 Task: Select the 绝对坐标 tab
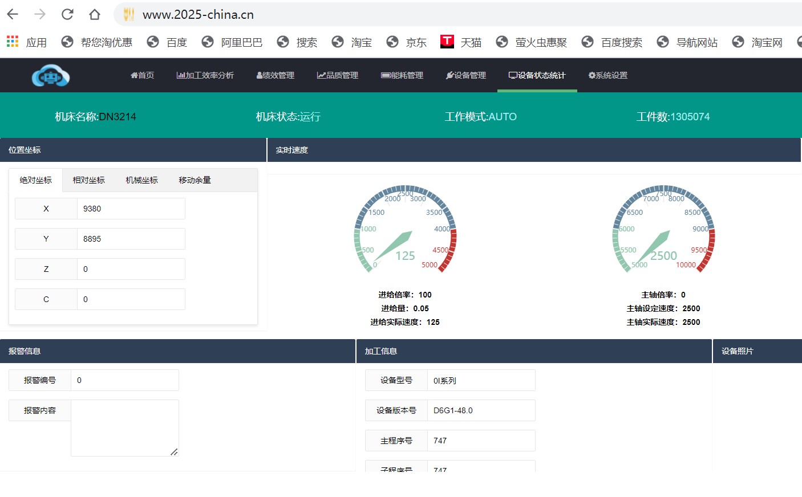point(35,180)
